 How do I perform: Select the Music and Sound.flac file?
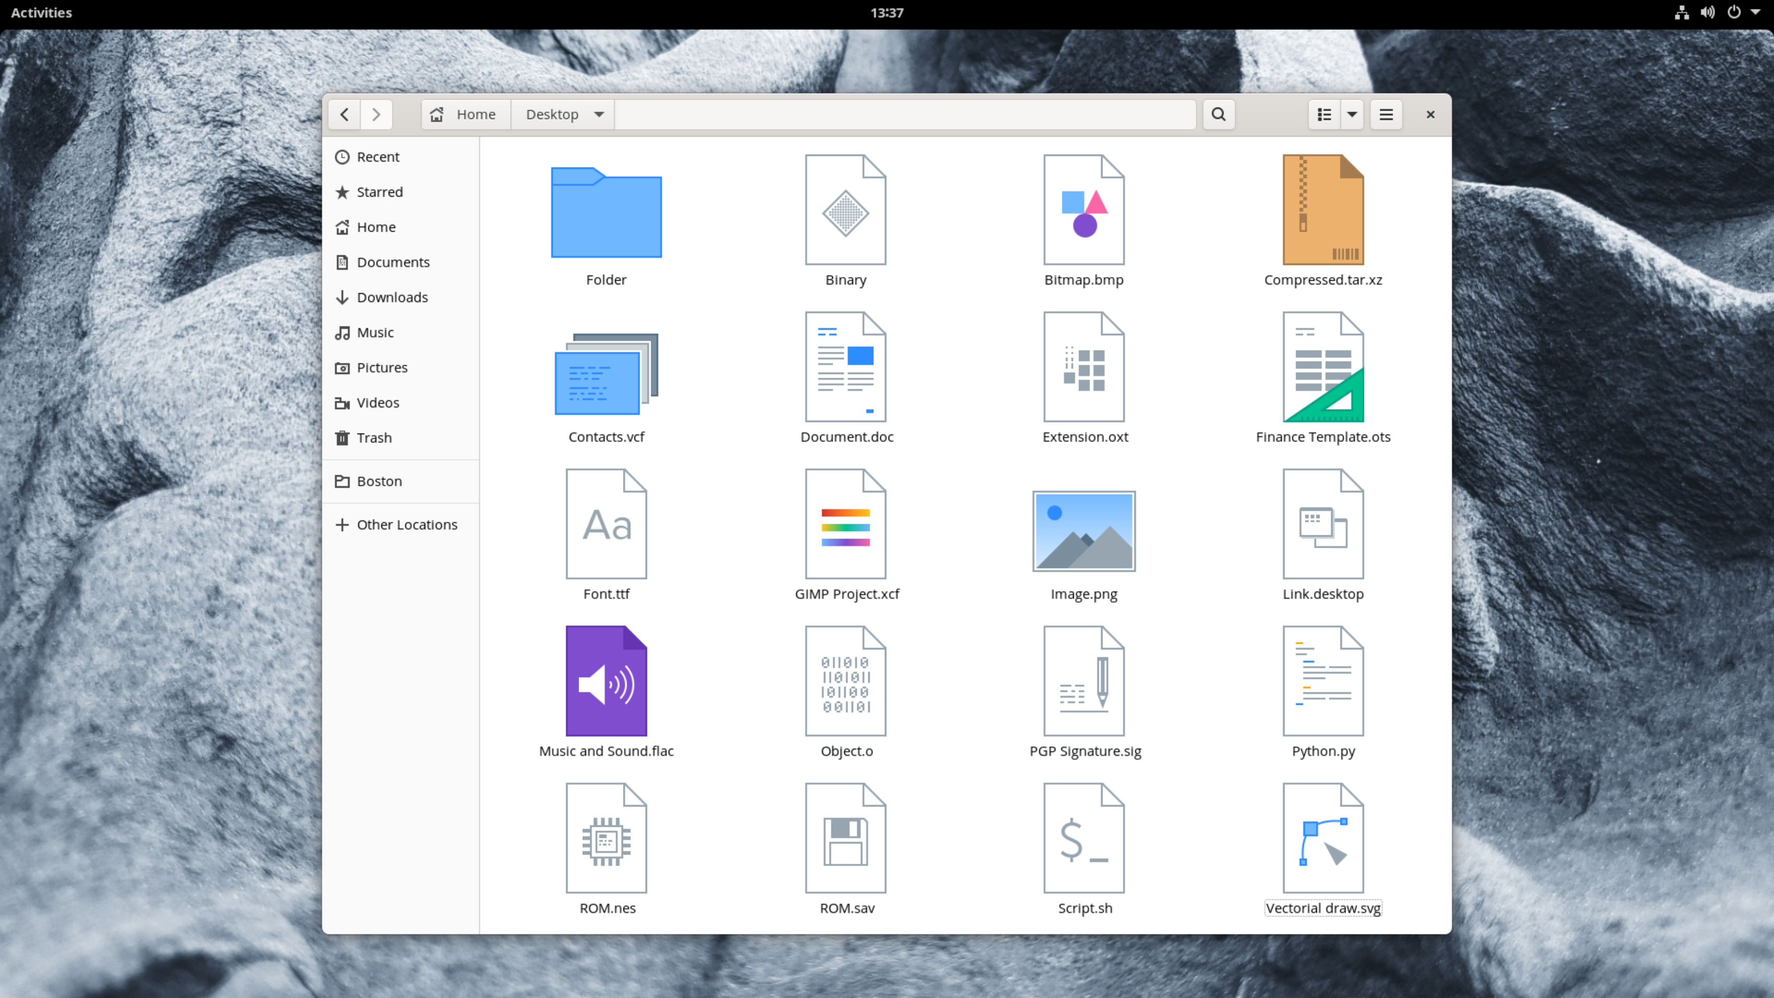(606, 681)
